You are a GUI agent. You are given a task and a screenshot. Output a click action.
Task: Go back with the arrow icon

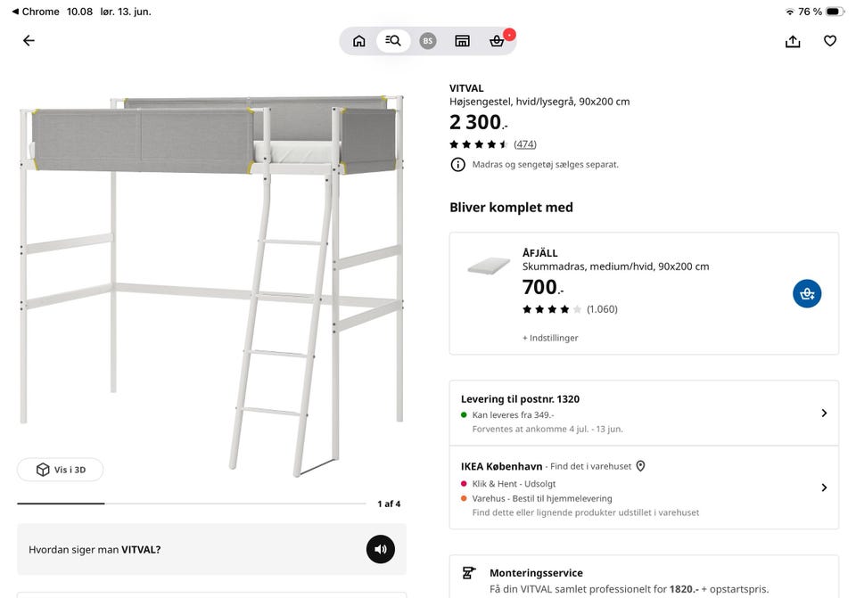pyautogui.click(x=29, y=40)
